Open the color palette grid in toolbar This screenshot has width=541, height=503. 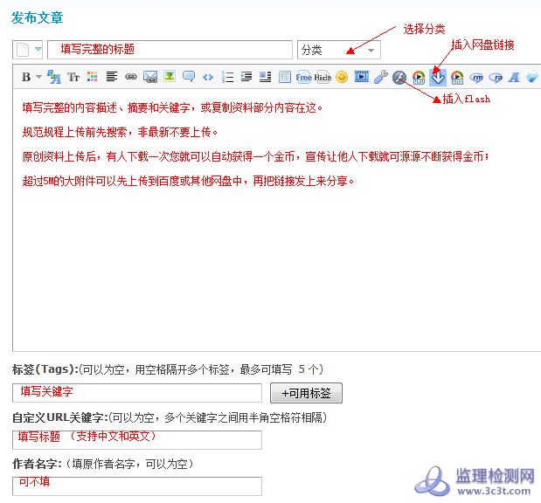coord(93,77)
